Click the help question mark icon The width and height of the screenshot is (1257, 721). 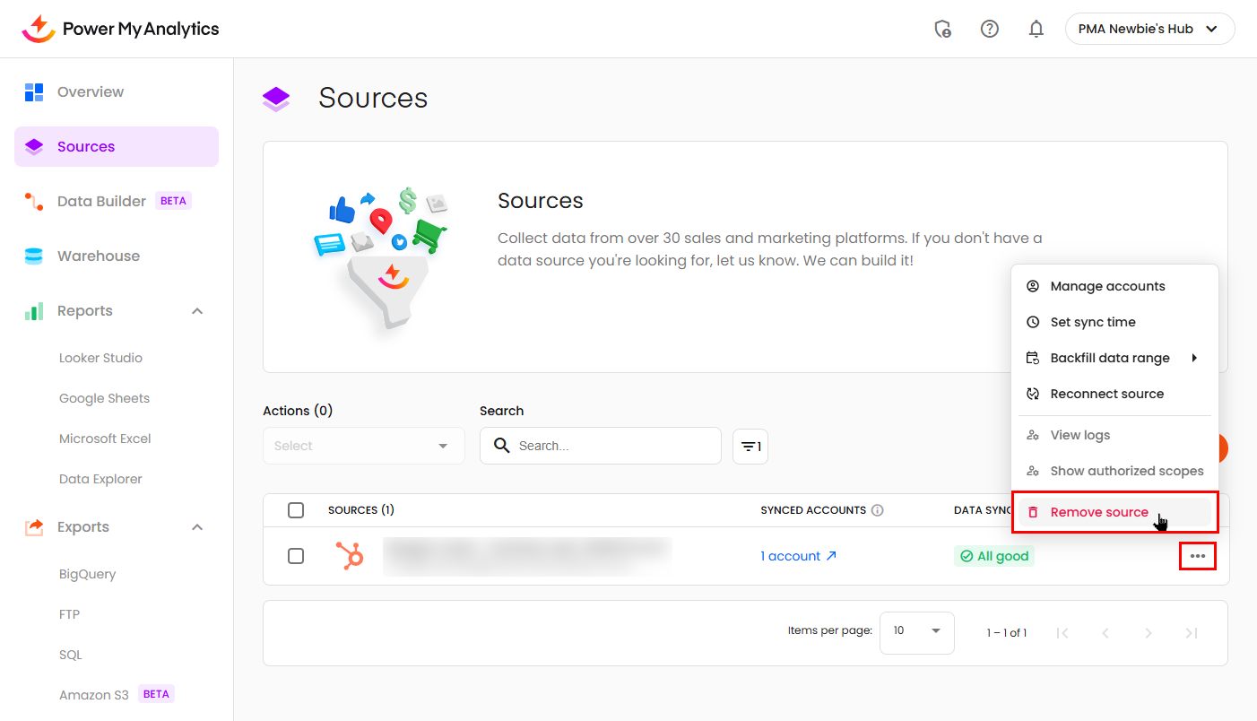pos(990,29)
